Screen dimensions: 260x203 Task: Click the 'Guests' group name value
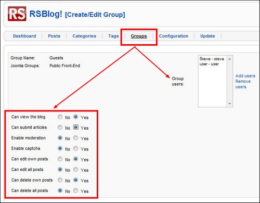pyautogui.click(x=56, y=58)
